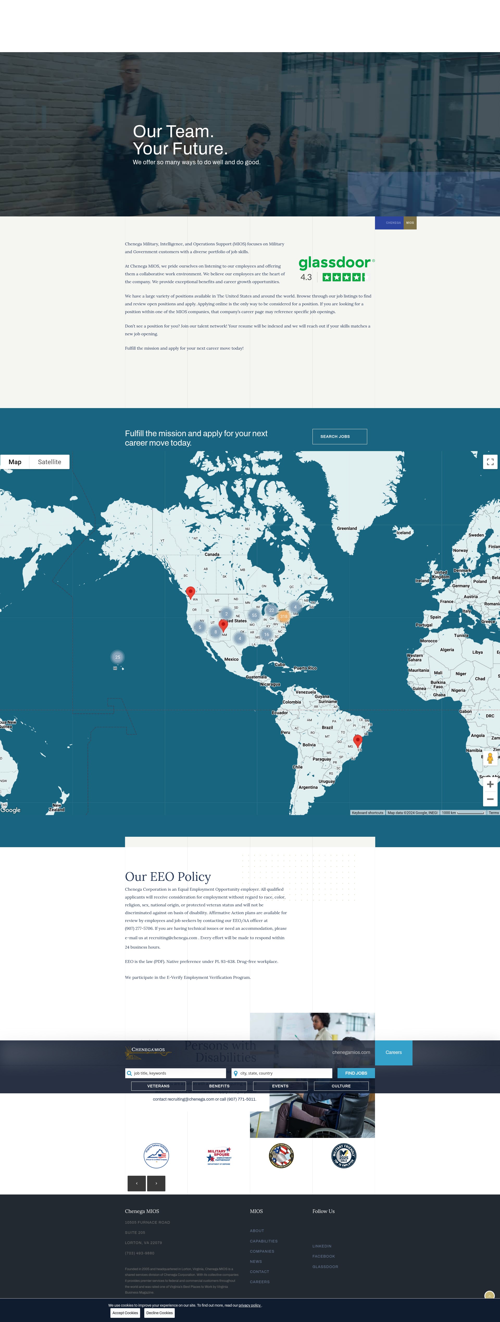Click the '(703) 493-9880' footer phone number
500x1322 pixels.
pyautogui.click(x=139, y=1253)
